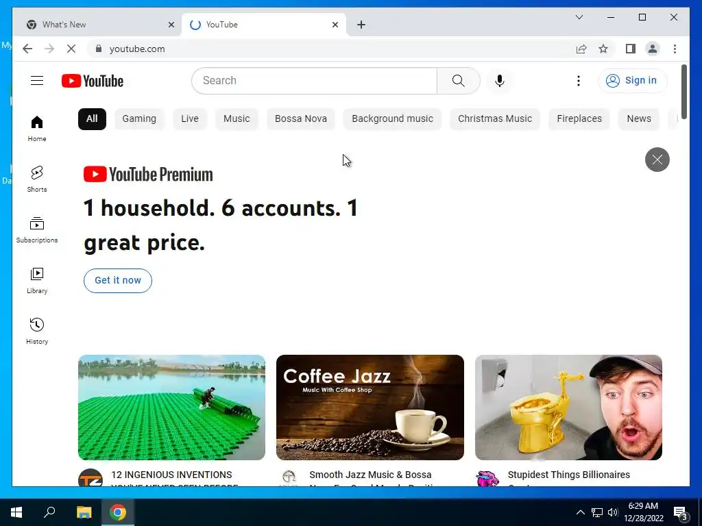
Task: Filter by Fireplaces chip
Action: click(579, 119)
